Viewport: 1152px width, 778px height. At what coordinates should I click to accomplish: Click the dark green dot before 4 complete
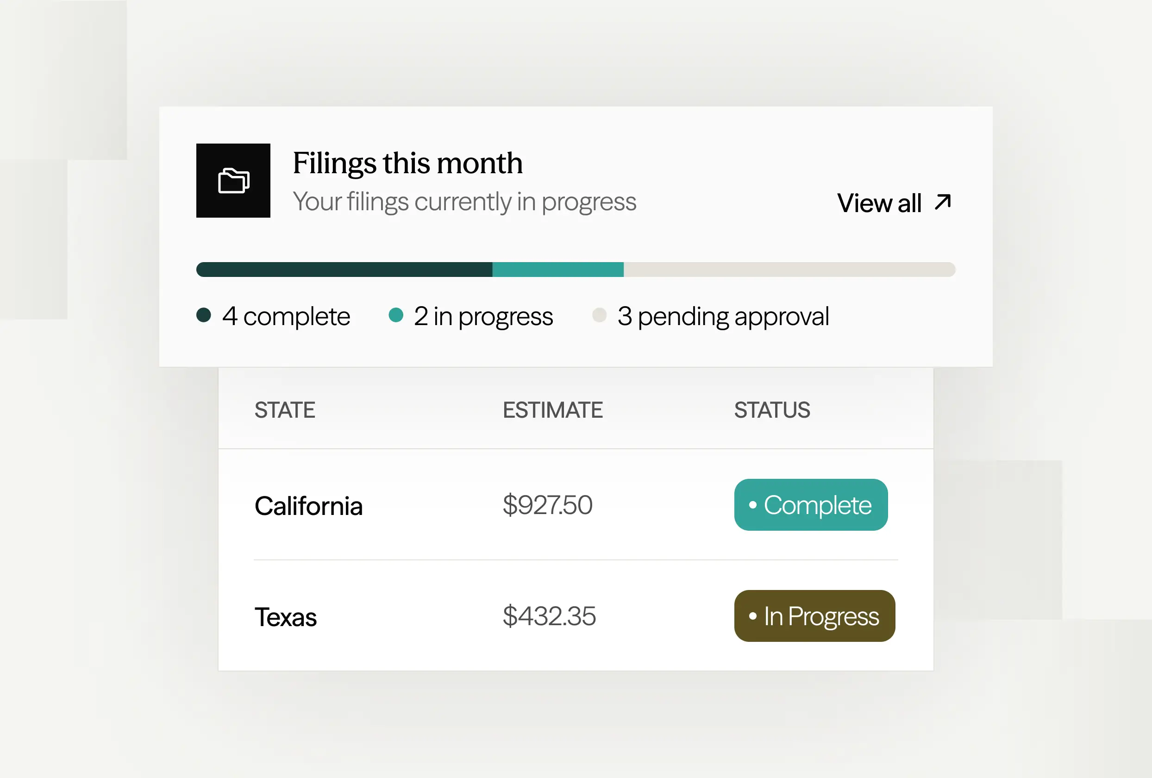(x=204, y=315)
